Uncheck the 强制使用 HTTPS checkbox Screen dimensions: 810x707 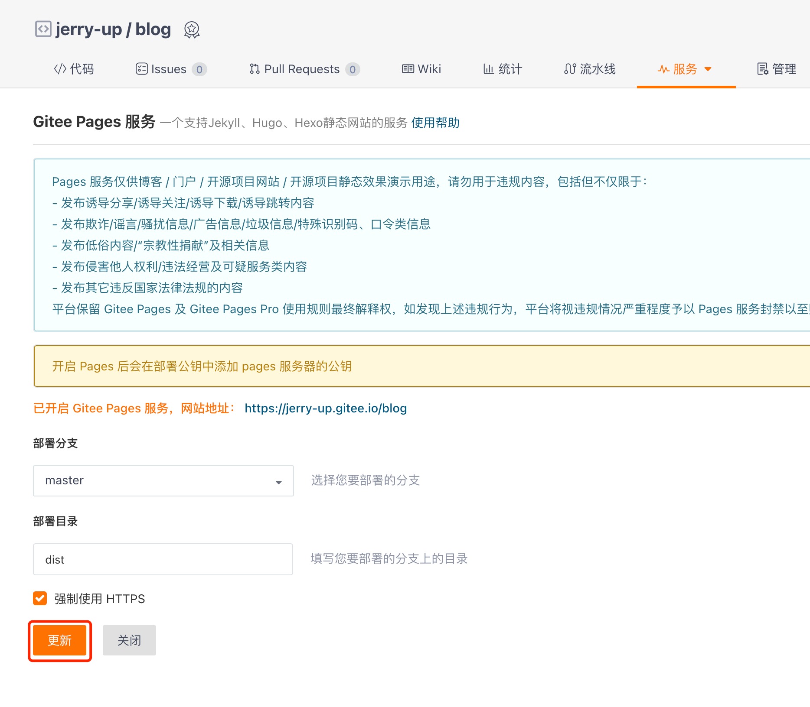tap(40, 598)
